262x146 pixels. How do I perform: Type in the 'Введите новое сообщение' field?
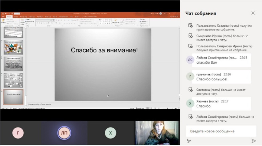[219, 131]
